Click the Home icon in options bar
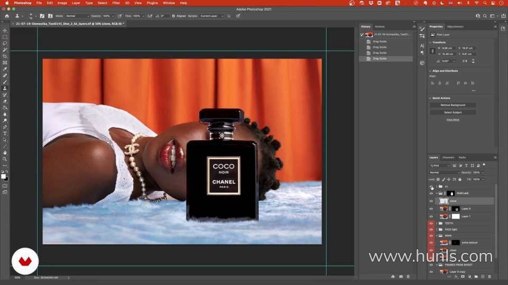This screenshot has height=285, width=508. [x=7, y=16]
